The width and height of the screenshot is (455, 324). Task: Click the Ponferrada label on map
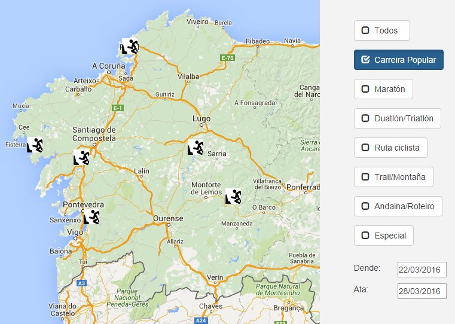pyautogui.click(x=303, y=187)
